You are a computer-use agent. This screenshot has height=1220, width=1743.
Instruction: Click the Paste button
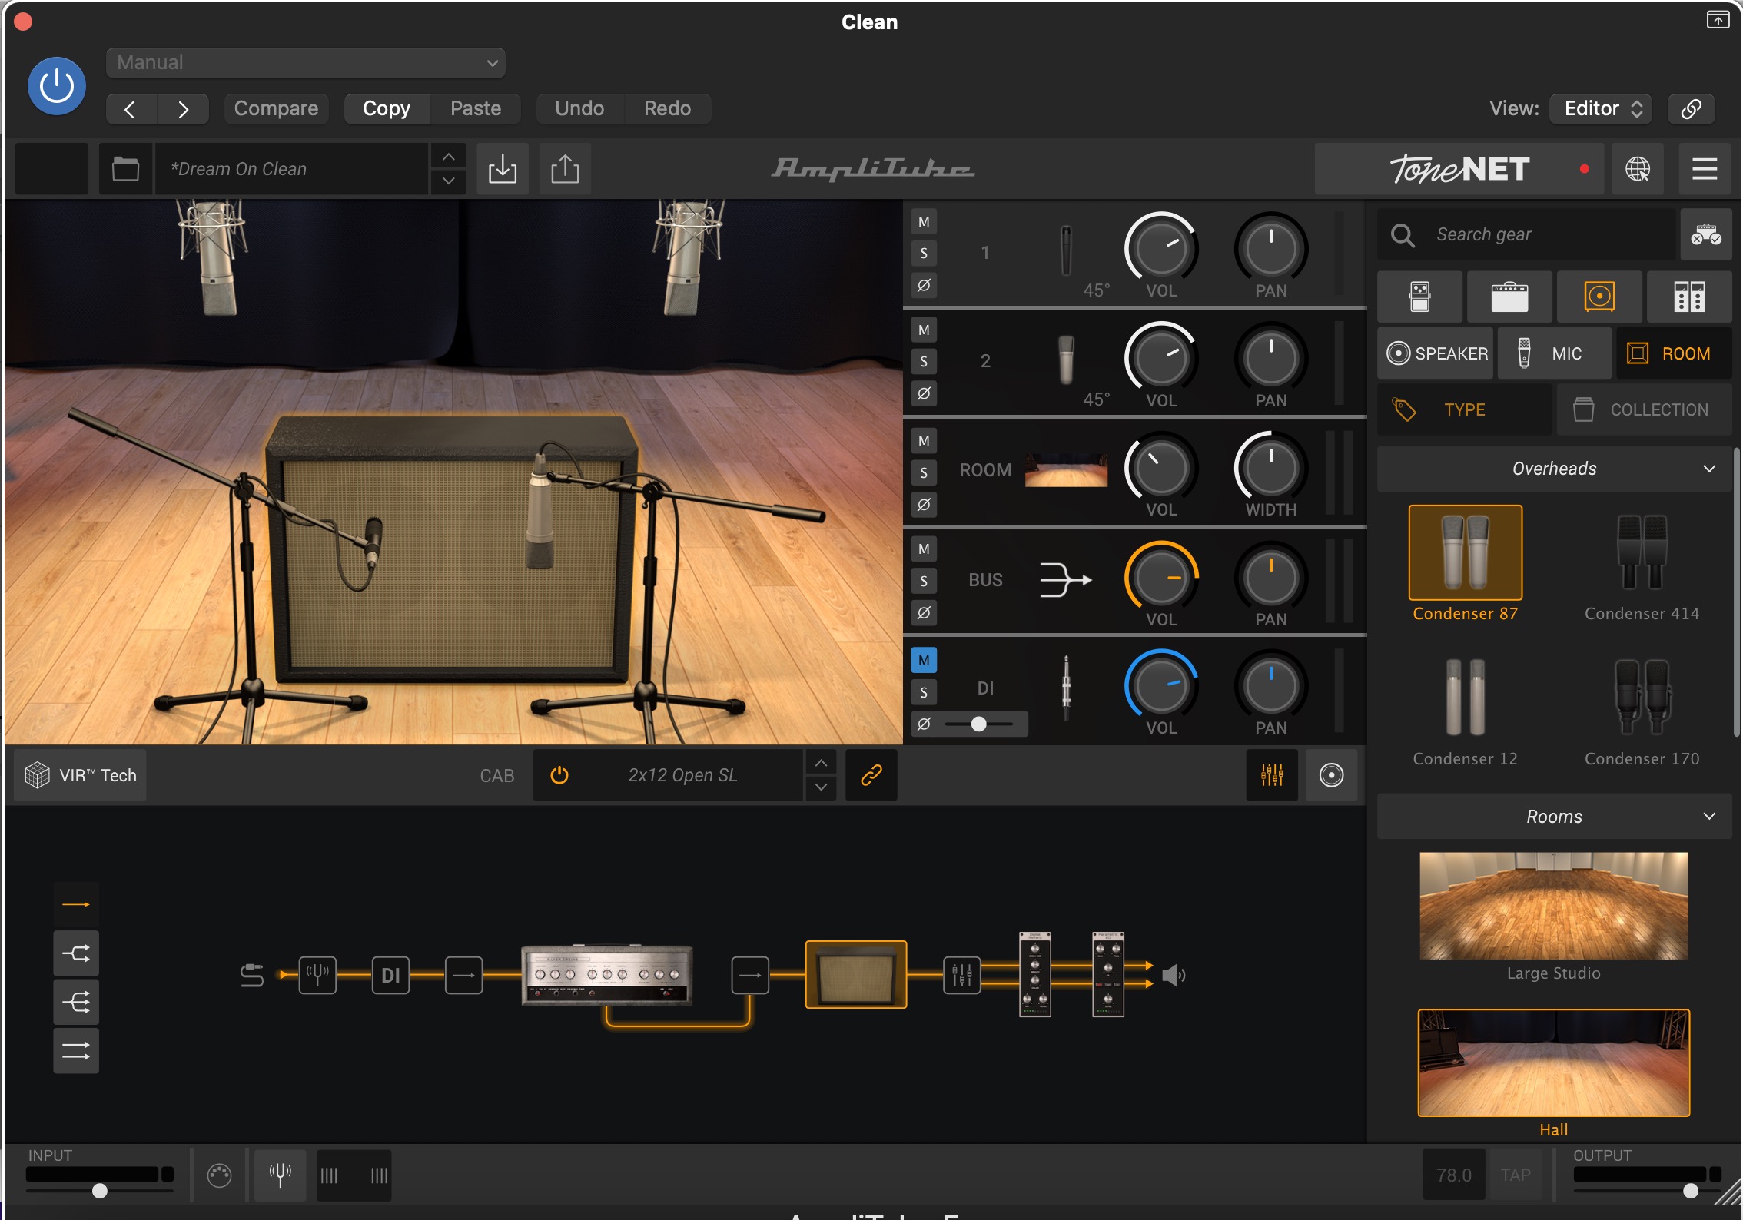point(476,108)
